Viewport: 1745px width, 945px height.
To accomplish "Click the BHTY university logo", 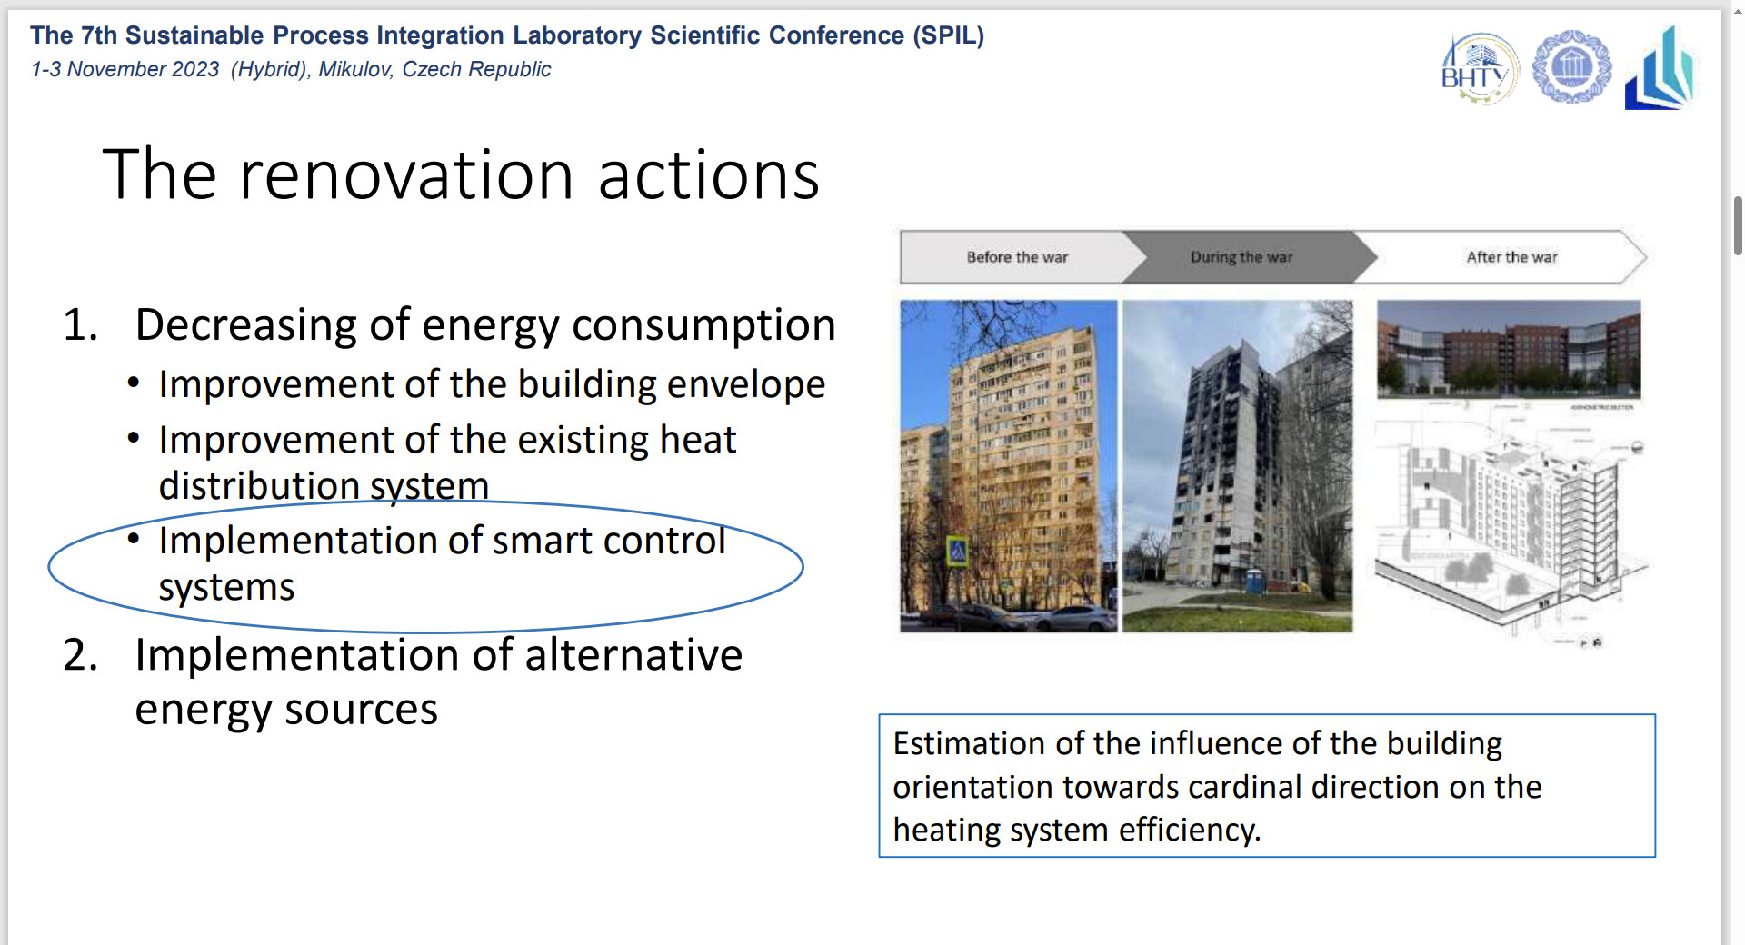I will pos(1480,69).
